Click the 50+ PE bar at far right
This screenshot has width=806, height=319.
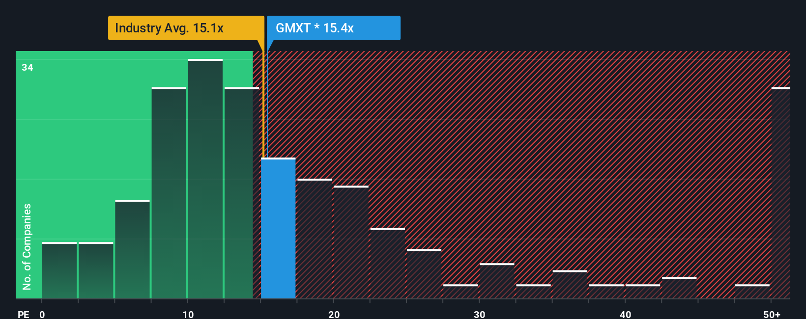coord(781,193)
